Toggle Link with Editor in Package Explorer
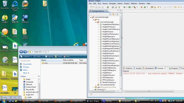Screen dimensions: 184x103 point(113,14)
